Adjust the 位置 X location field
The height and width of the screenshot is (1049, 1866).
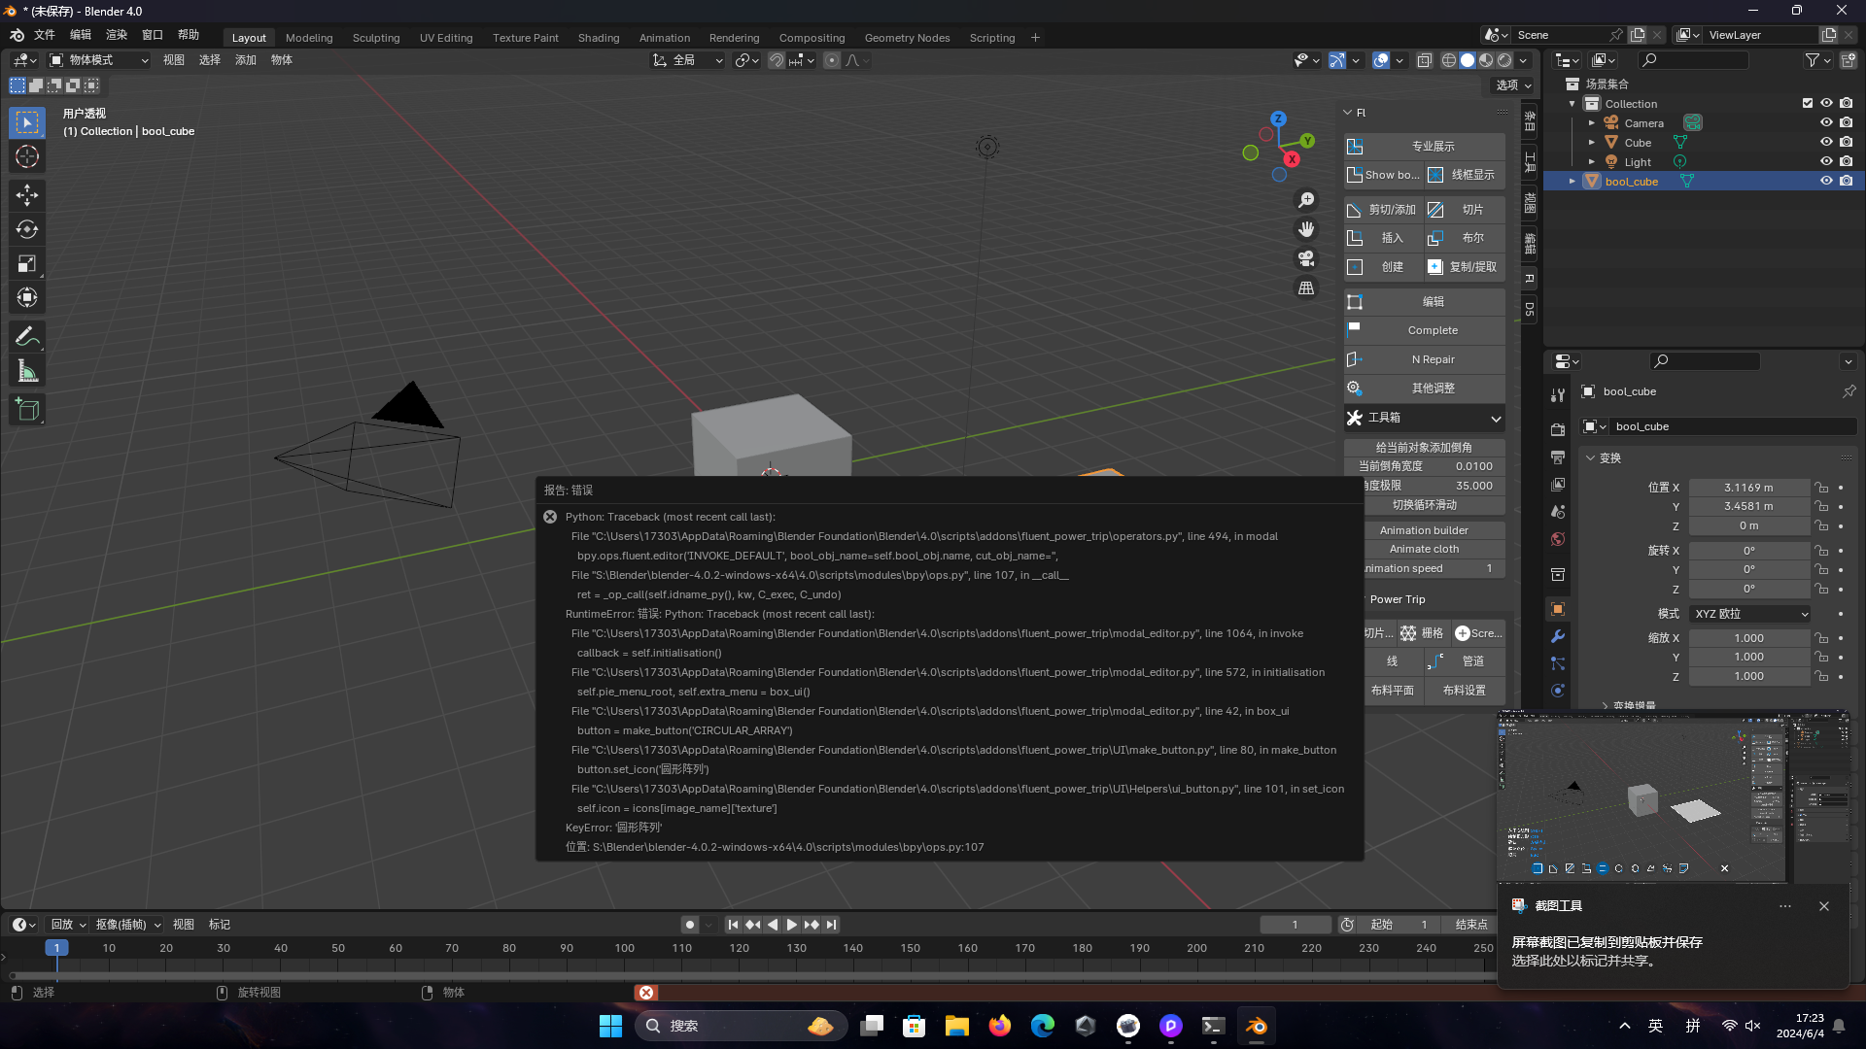pos(1748,488)
